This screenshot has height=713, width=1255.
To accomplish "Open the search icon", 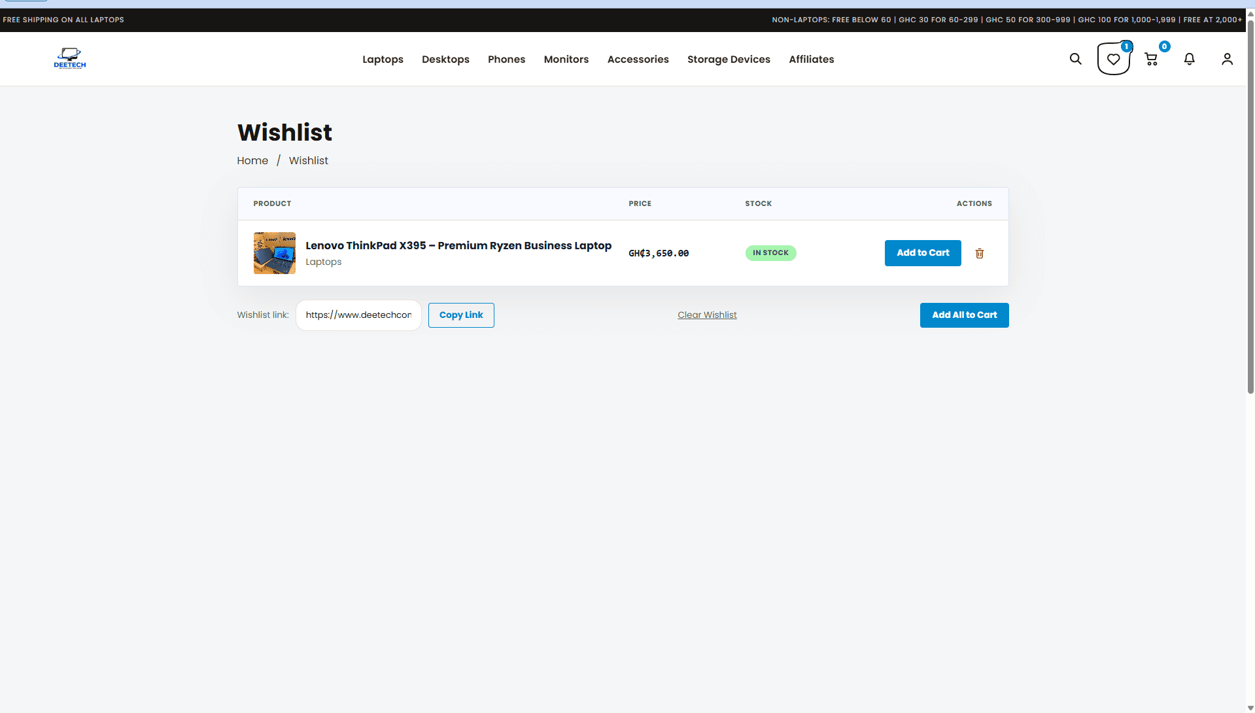I will pos(1075,59).
